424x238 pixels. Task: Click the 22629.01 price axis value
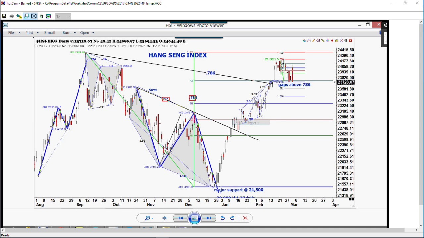(x=345, y=134)
